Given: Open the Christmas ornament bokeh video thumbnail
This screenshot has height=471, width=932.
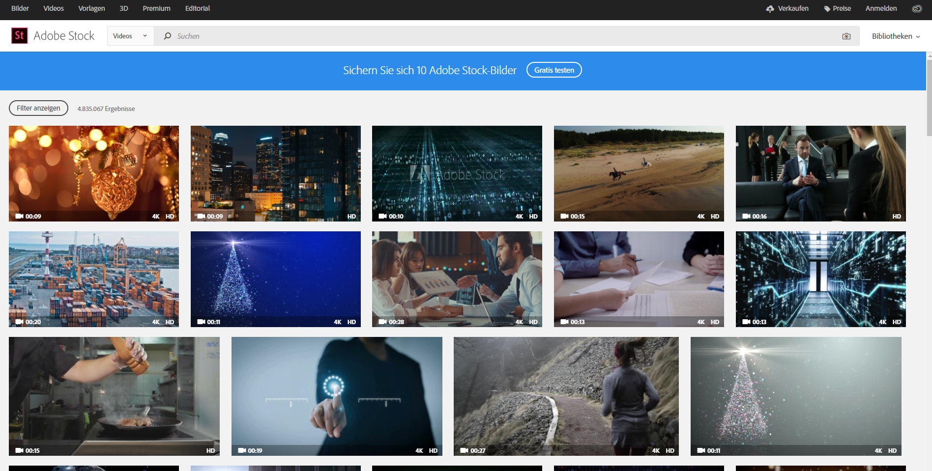Looking at the screenshot, I should pyautogui.click(x=94, y=173).
